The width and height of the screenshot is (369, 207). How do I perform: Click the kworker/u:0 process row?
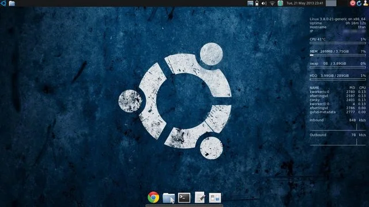337,92
